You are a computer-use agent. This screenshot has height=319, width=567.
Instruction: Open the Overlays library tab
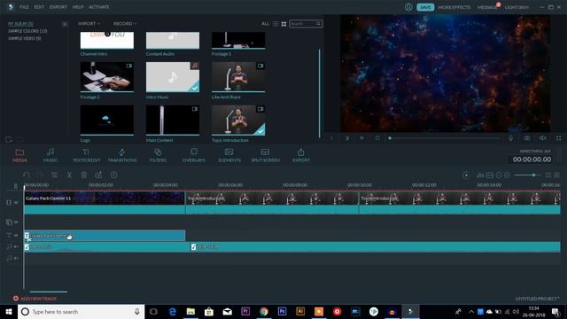point(194,155)
